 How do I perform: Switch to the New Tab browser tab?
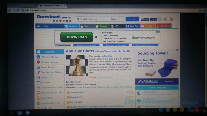click(23, 5)
